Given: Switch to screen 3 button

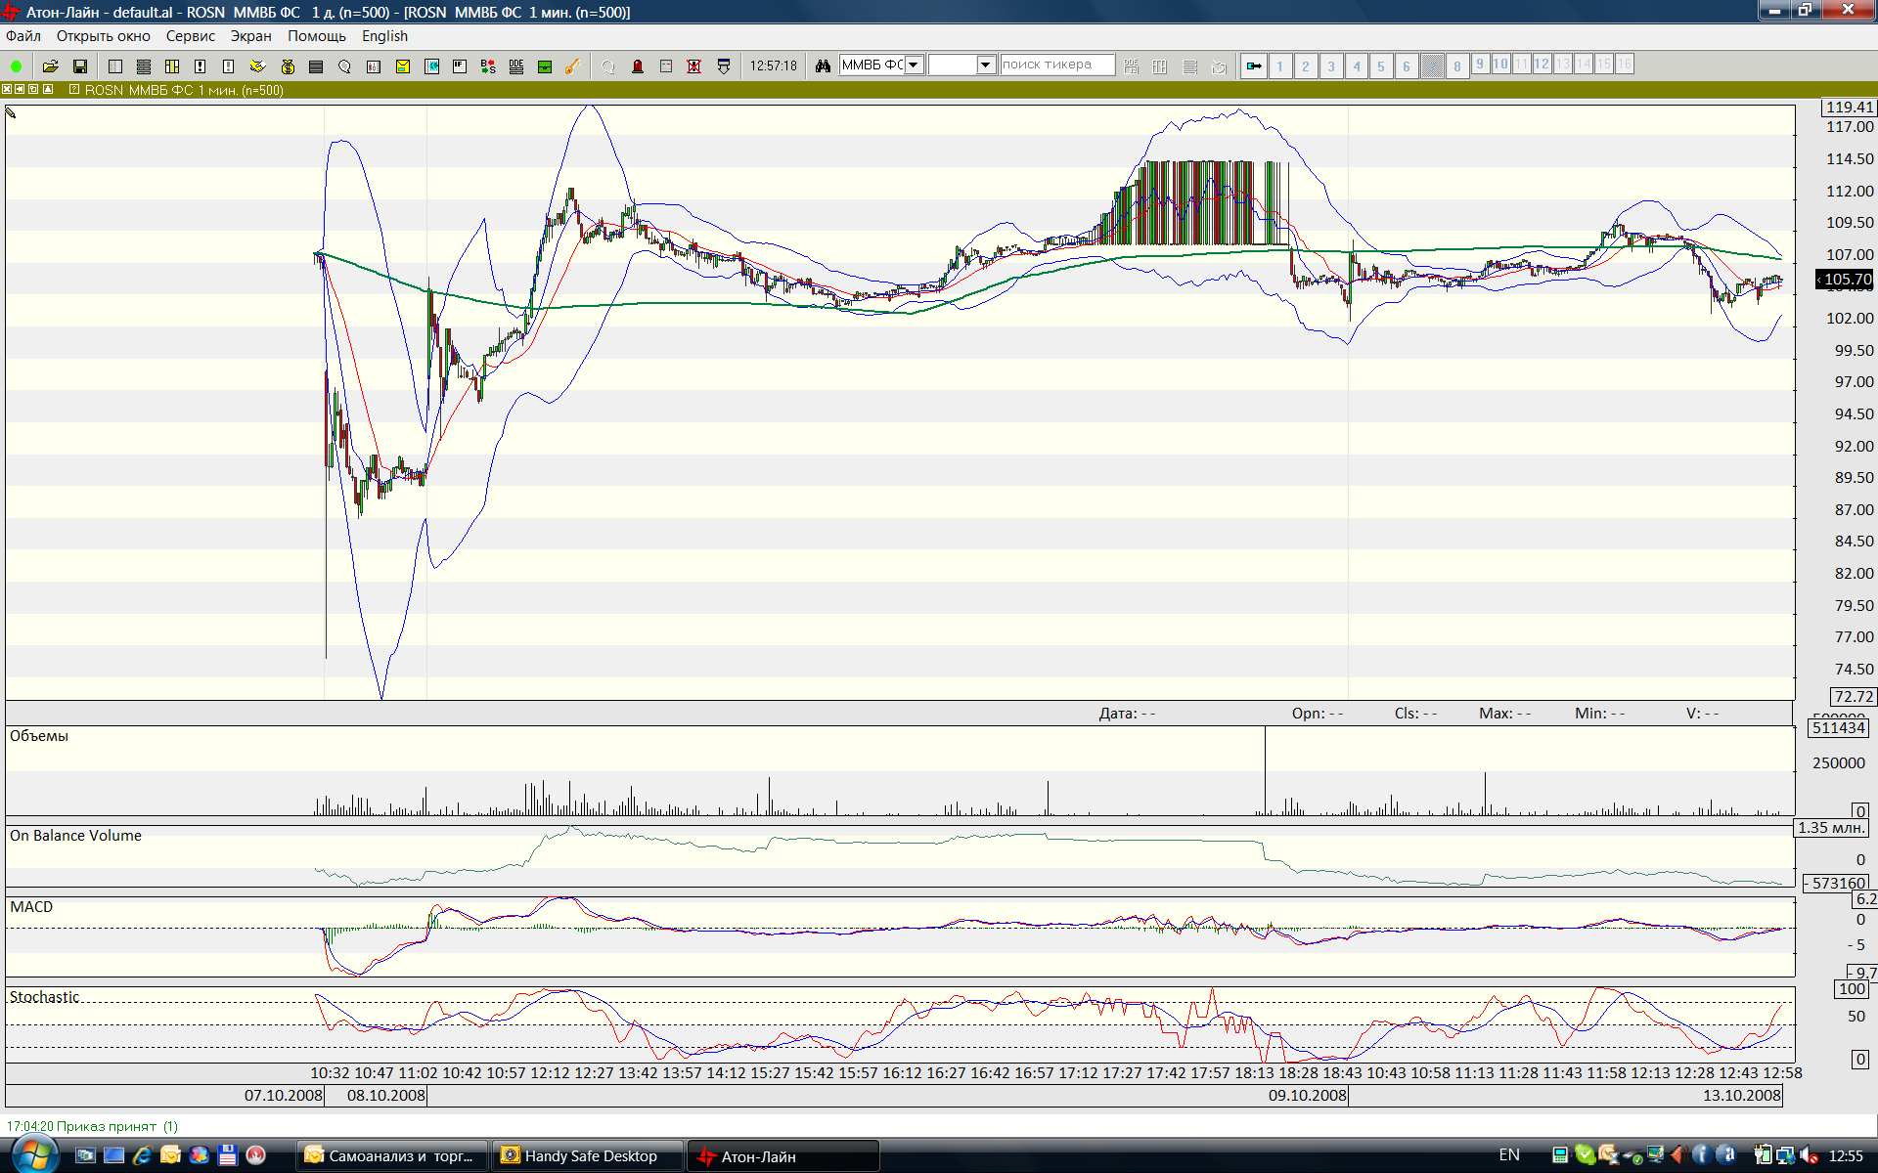Looking at the screenshot, I should click(x=1331, y=65).
